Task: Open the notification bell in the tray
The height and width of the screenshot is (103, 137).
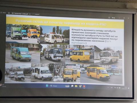Action: click(x=129, y=88)
